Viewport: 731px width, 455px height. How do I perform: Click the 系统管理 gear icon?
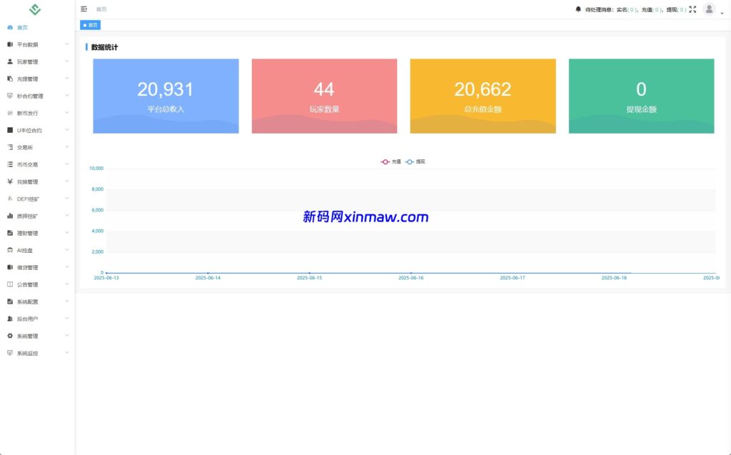tap(10, 336)
